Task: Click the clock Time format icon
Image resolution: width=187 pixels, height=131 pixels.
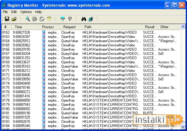Action: tap(49, 19)
